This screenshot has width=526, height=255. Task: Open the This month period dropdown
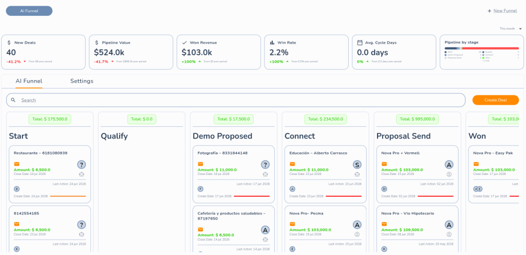click(511, 29)
